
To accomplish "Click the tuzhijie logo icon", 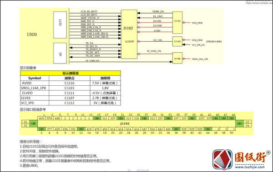I will click(x=222, y=160).
